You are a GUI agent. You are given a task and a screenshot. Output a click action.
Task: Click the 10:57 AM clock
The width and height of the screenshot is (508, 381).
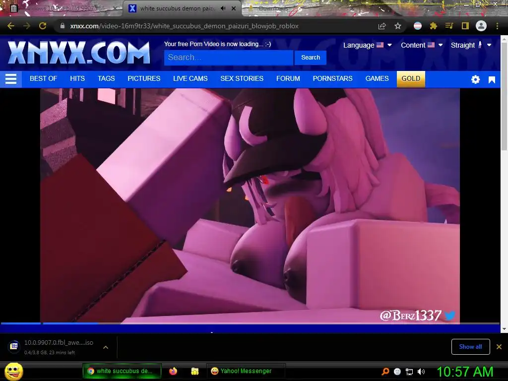click(x=465, y=372)
